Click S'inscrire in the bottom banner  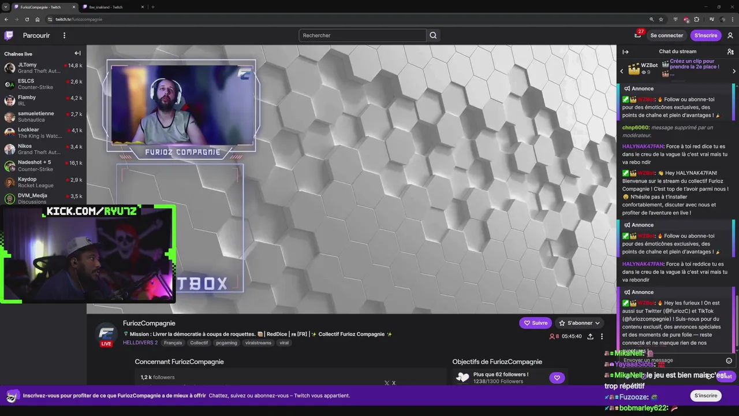(706, 396)
